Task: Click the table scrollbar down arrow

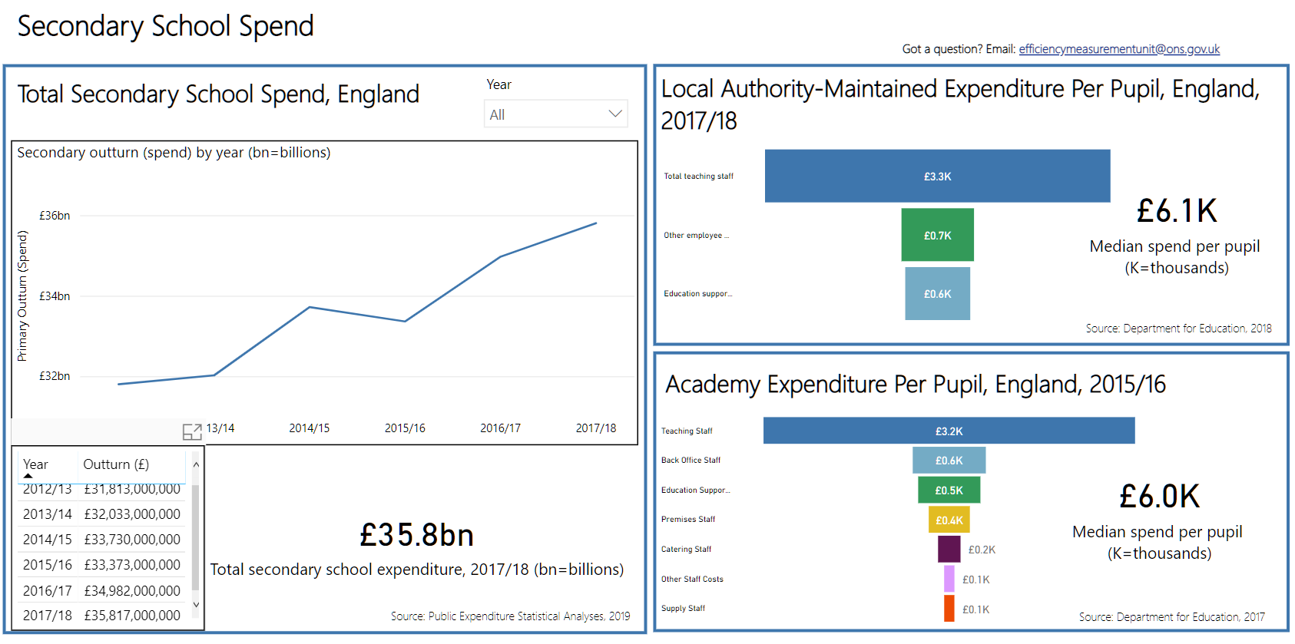Action: pyautogui.click(x=196, y=605)
